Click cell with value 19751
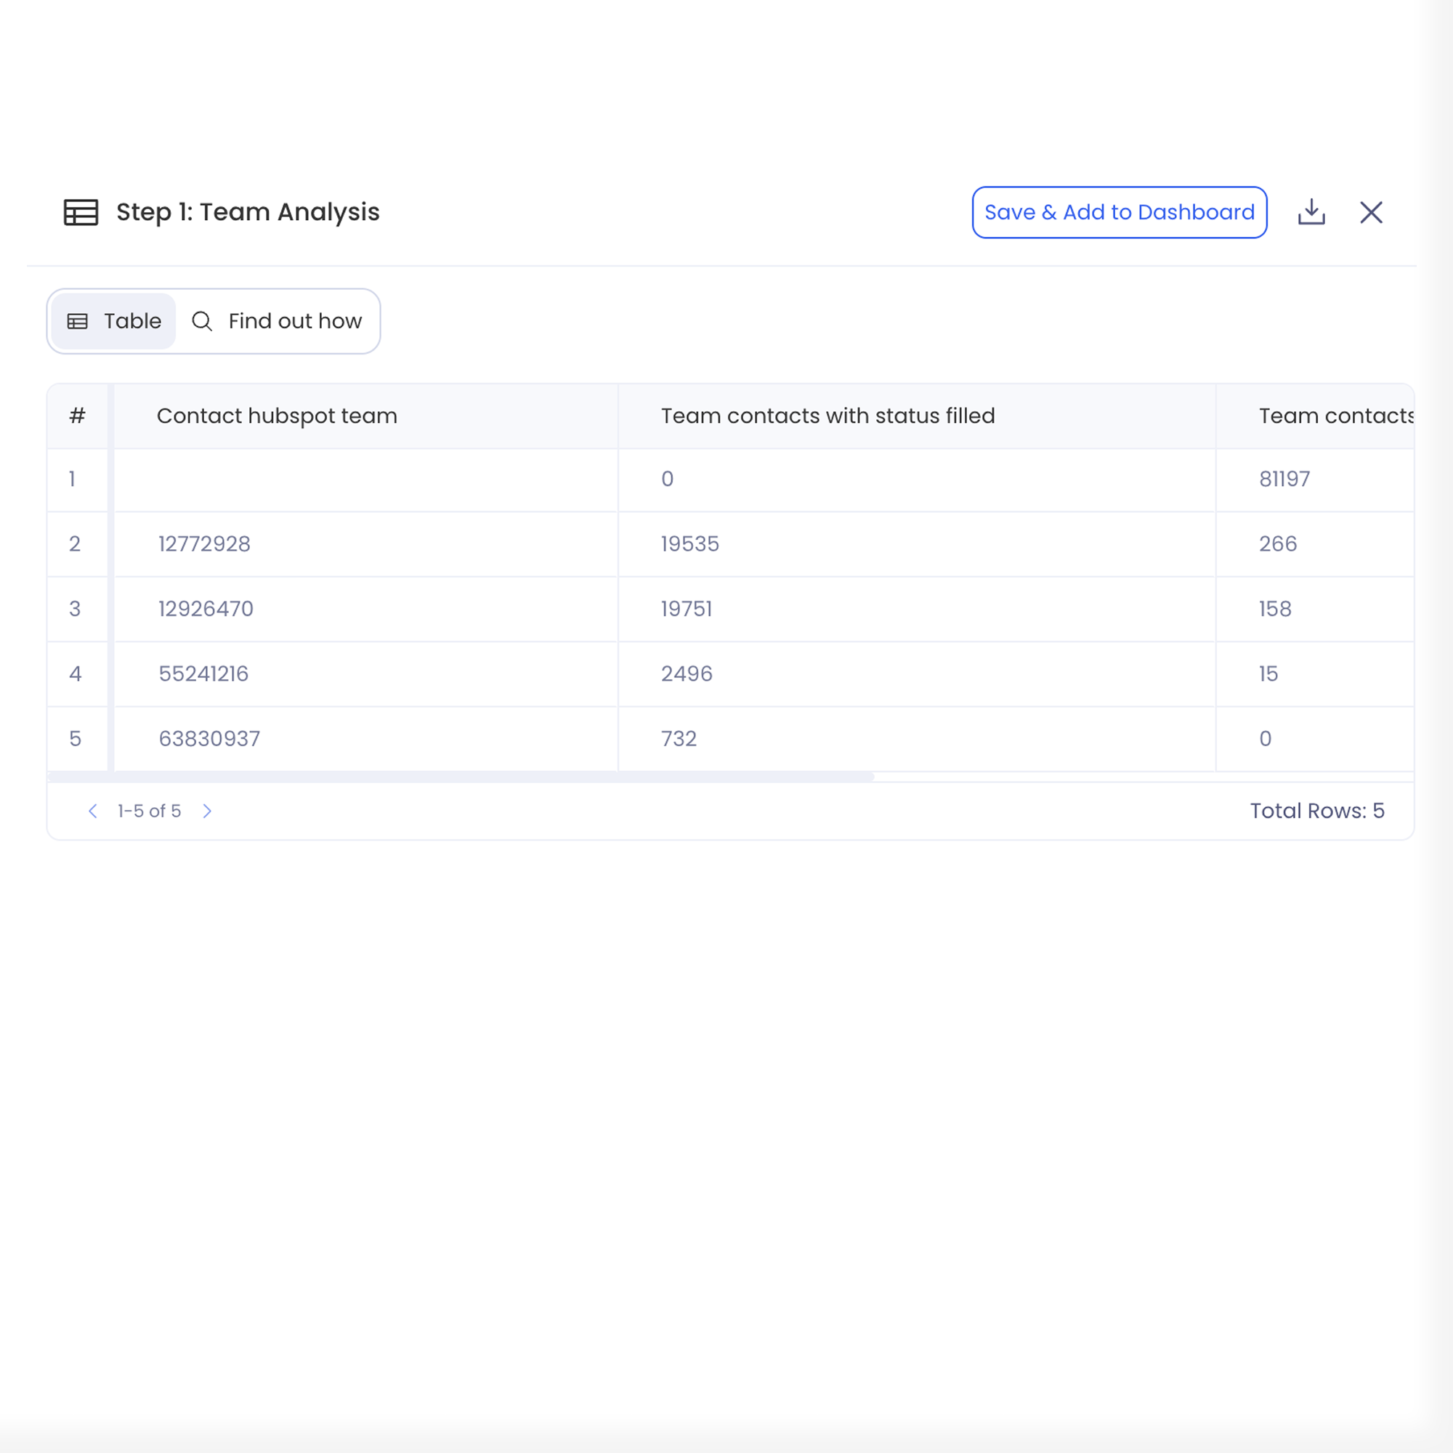The image size is (1453, 1453). click(x=686, y=608)
